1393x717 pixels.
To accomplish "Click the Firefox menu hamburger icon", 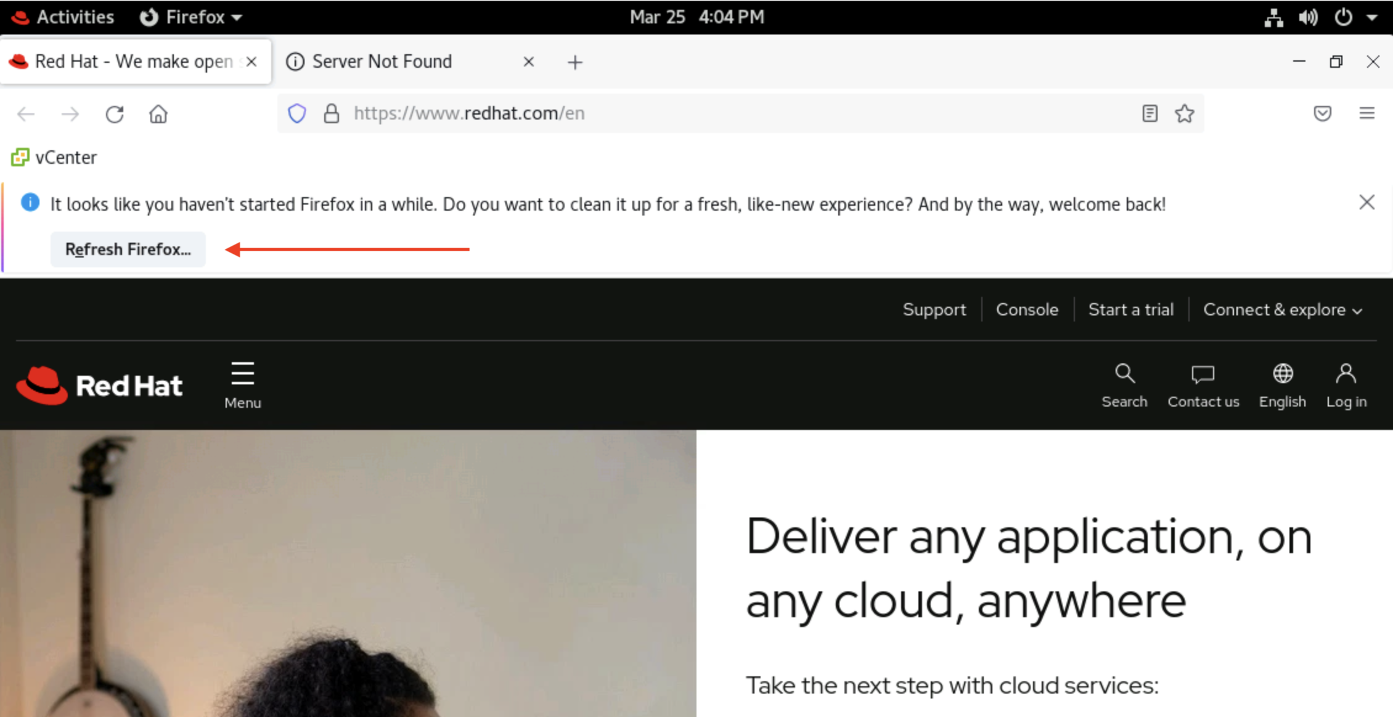I will [1368, 113].
